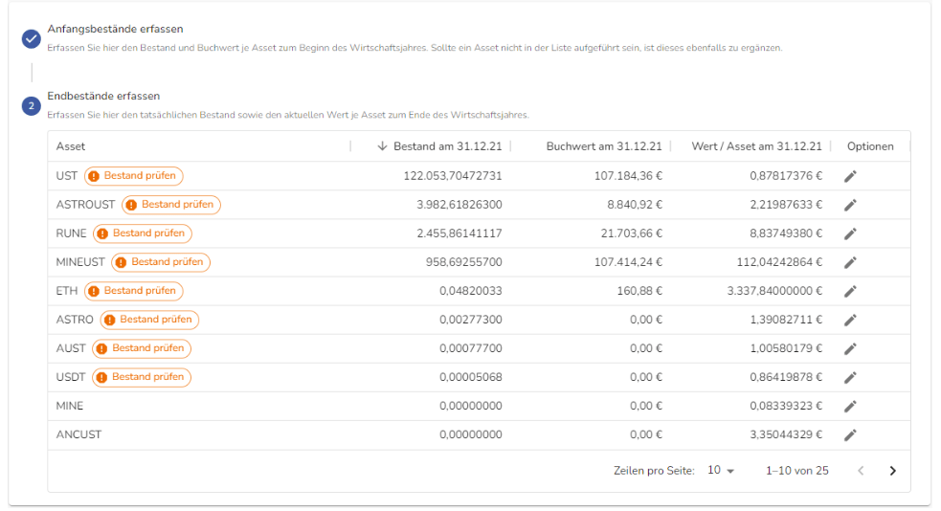
Task: Edit the ETH row with pencil icon
Action: tap(850, 292)
